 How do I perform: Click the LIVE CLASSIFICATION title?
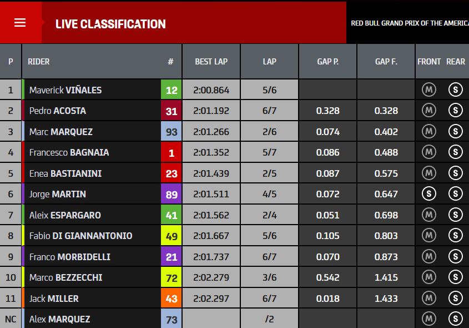tap(110, 24)
